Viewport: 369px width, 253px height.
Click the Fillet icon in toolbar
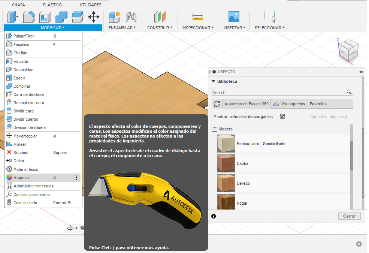pos(29,16)
